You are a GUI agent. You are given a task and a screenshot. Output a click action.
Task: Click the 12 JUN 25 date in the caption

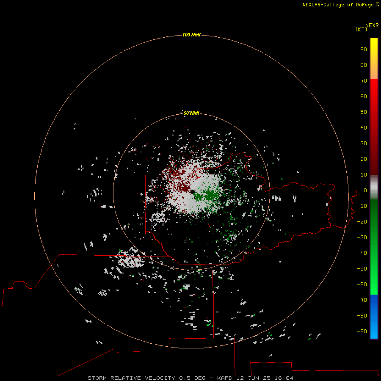click(254, 378)
